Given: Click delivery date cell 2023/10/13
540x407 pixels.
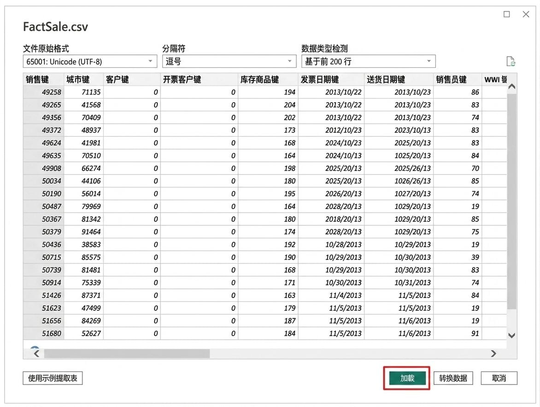Looking at the screenshot, I should pyautogui.click(x=399, y=130).
